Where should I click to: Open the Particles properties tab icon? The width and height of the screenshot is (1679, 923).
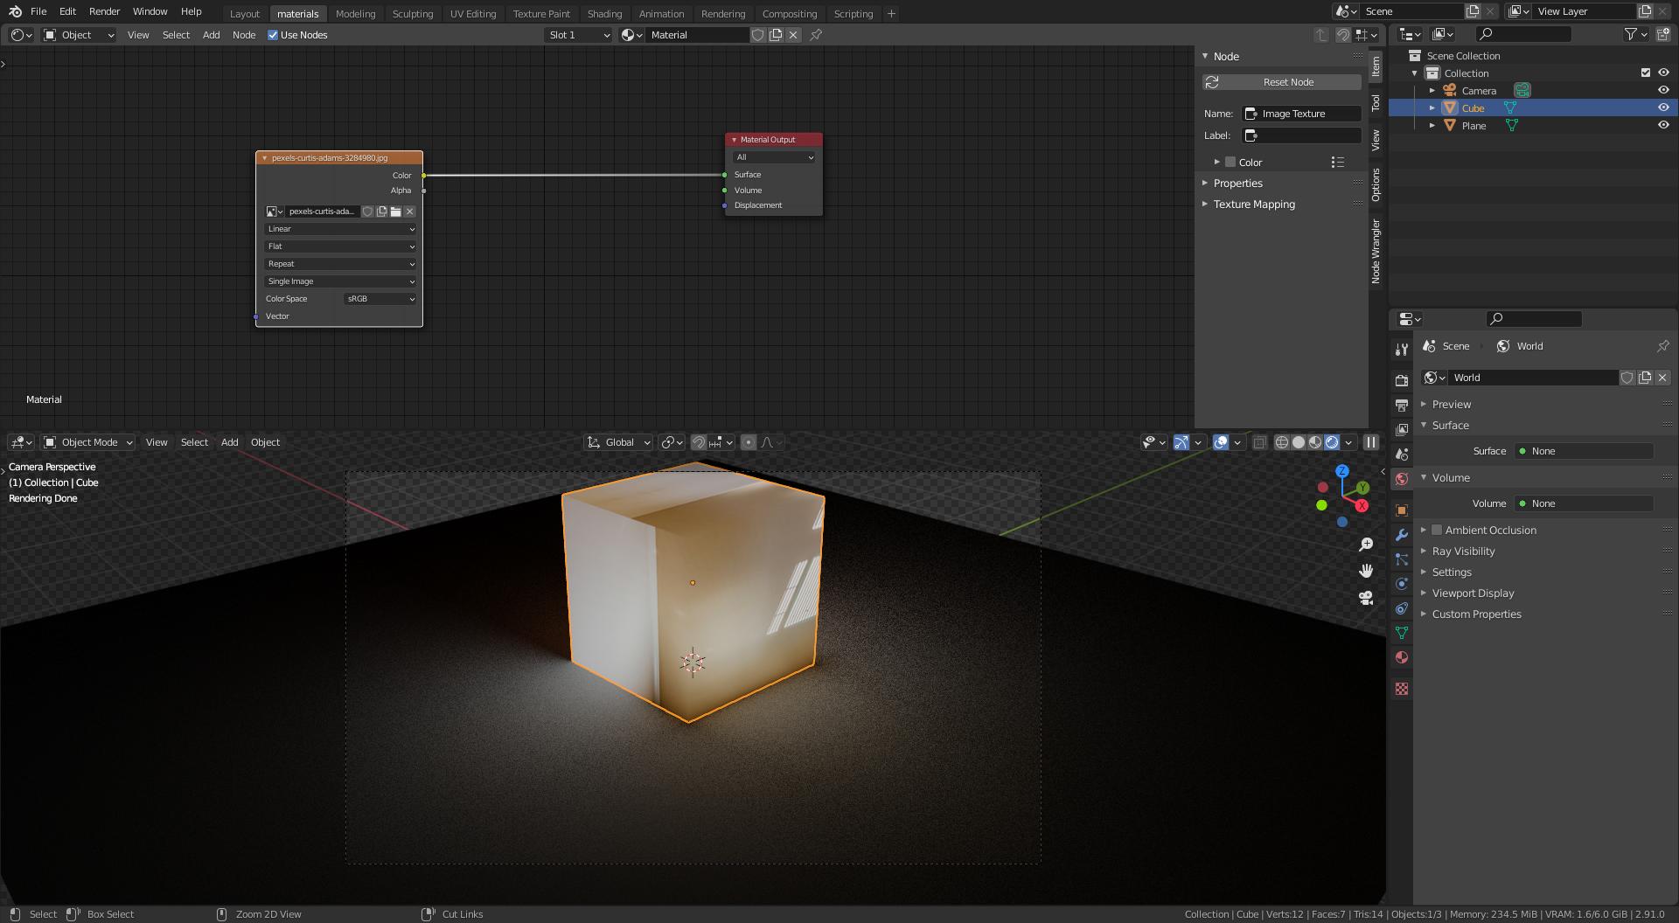click(x=1402, y=559)
